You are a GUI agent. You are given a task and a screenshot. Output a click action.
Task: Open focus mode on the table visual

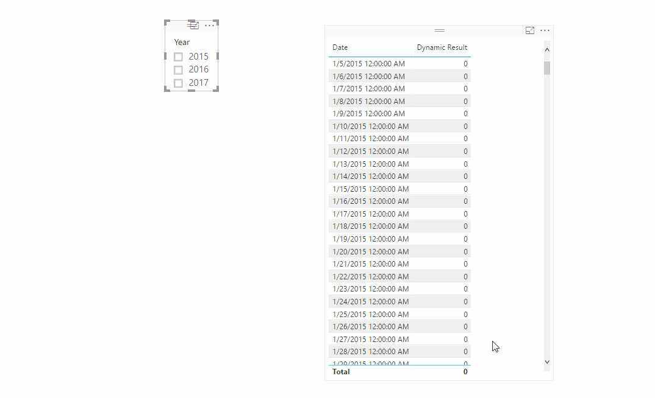pos(530,30)
